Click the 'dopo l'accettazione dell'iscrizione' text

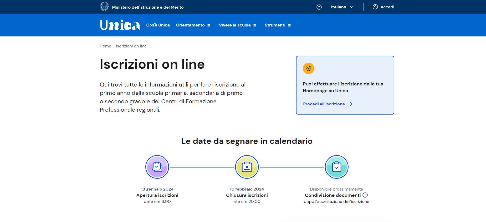coord(336,202)
